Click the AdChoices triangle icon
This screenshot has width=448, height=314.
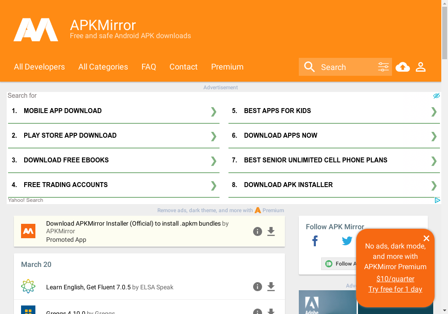click(x=437, y=200)
